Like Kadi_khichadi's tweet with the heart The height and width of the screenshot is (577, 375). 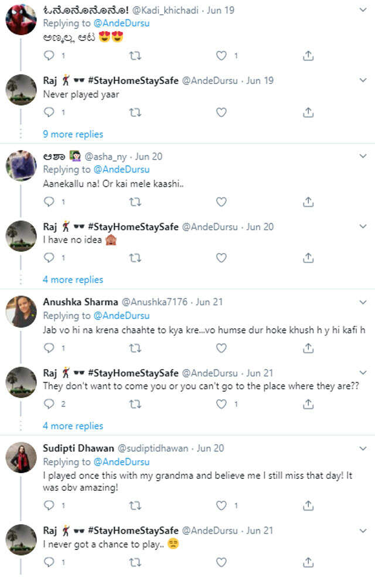click(221, 56)
